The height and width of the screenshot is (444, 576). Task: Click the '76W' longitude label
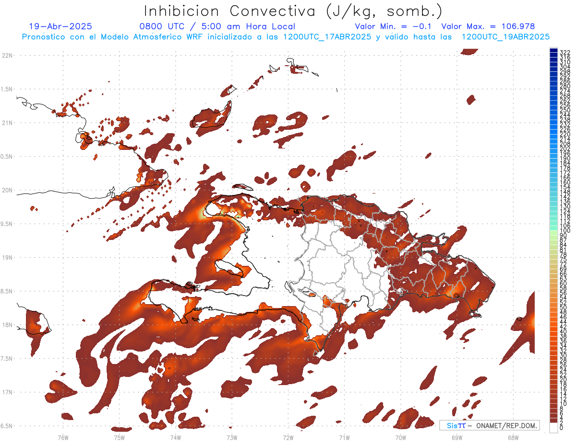[63, 437]
